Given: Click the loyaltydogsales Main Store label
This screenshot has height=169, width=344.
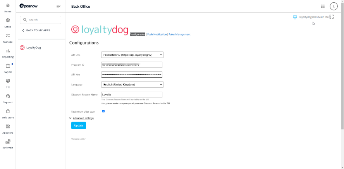Looking at the screenshot, I should click(315, 17).
